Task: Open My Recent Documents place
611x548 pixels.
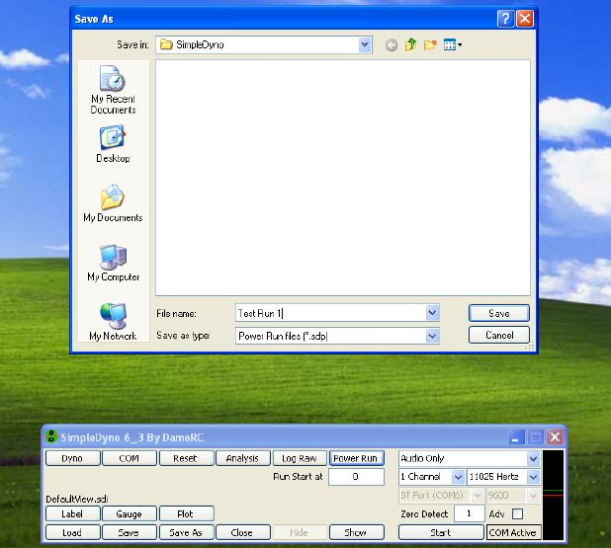Action: click(113, 89)
